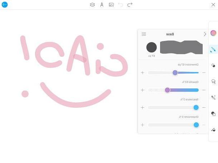218x163 pixels.
Task: Click the greyed-out curved arrow
Action: tap(120, 5)
